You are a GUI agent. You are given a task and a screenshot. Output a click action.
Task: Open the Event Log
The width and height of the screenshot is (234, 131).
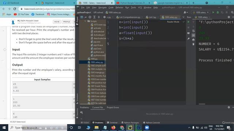(x=228, y=123)
